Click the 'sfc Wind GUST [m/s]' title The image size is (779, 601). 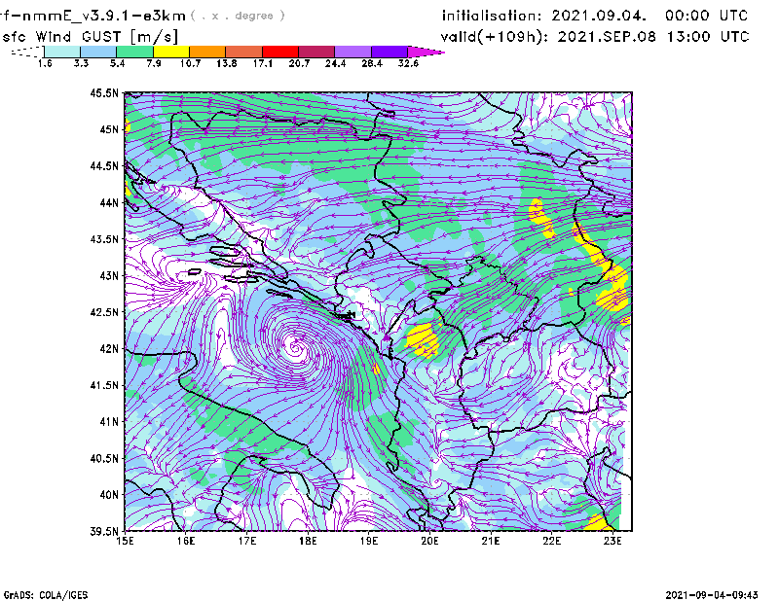pos(90,37)
